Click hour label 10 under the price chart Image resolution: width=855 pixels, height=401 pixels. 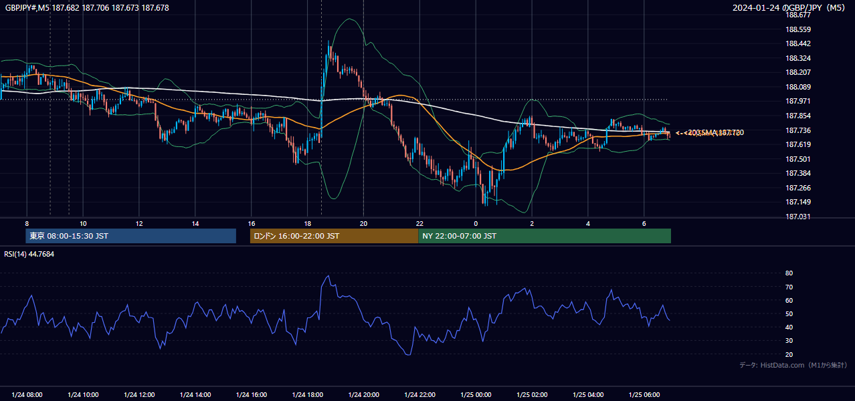(83, 223)
